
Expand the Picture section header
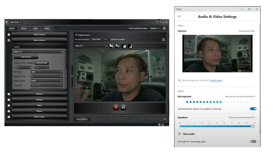click(39, 111)
